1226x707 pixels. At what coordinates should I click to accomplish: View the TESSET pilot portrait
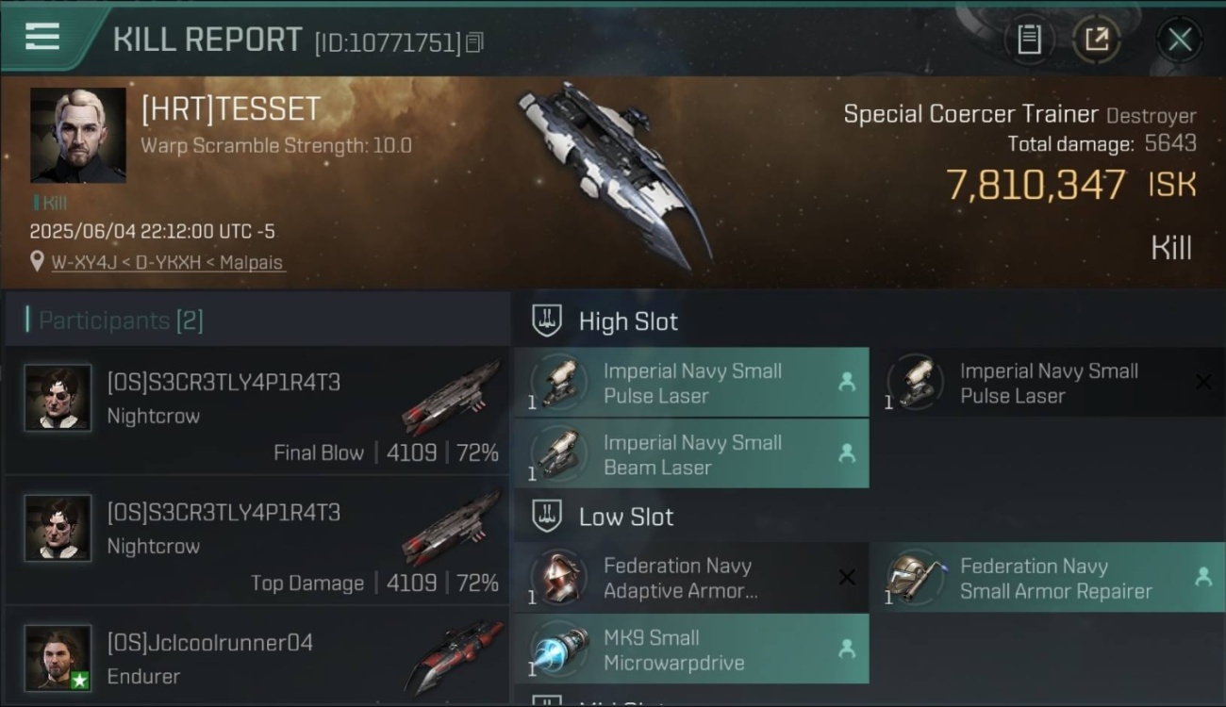point(78,136)
